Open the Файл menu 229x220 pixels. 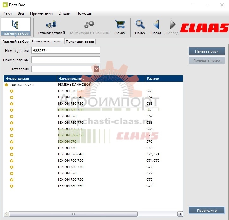[x=7, y=13]
